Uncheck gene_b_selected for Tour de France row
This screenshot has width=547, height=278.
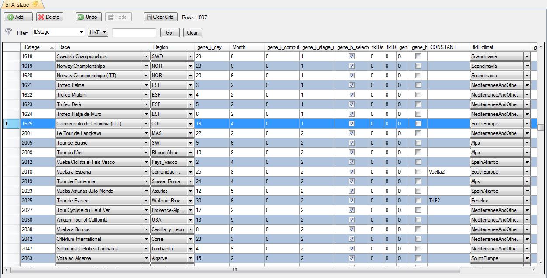pyautogui.click(x=352, y=201)
